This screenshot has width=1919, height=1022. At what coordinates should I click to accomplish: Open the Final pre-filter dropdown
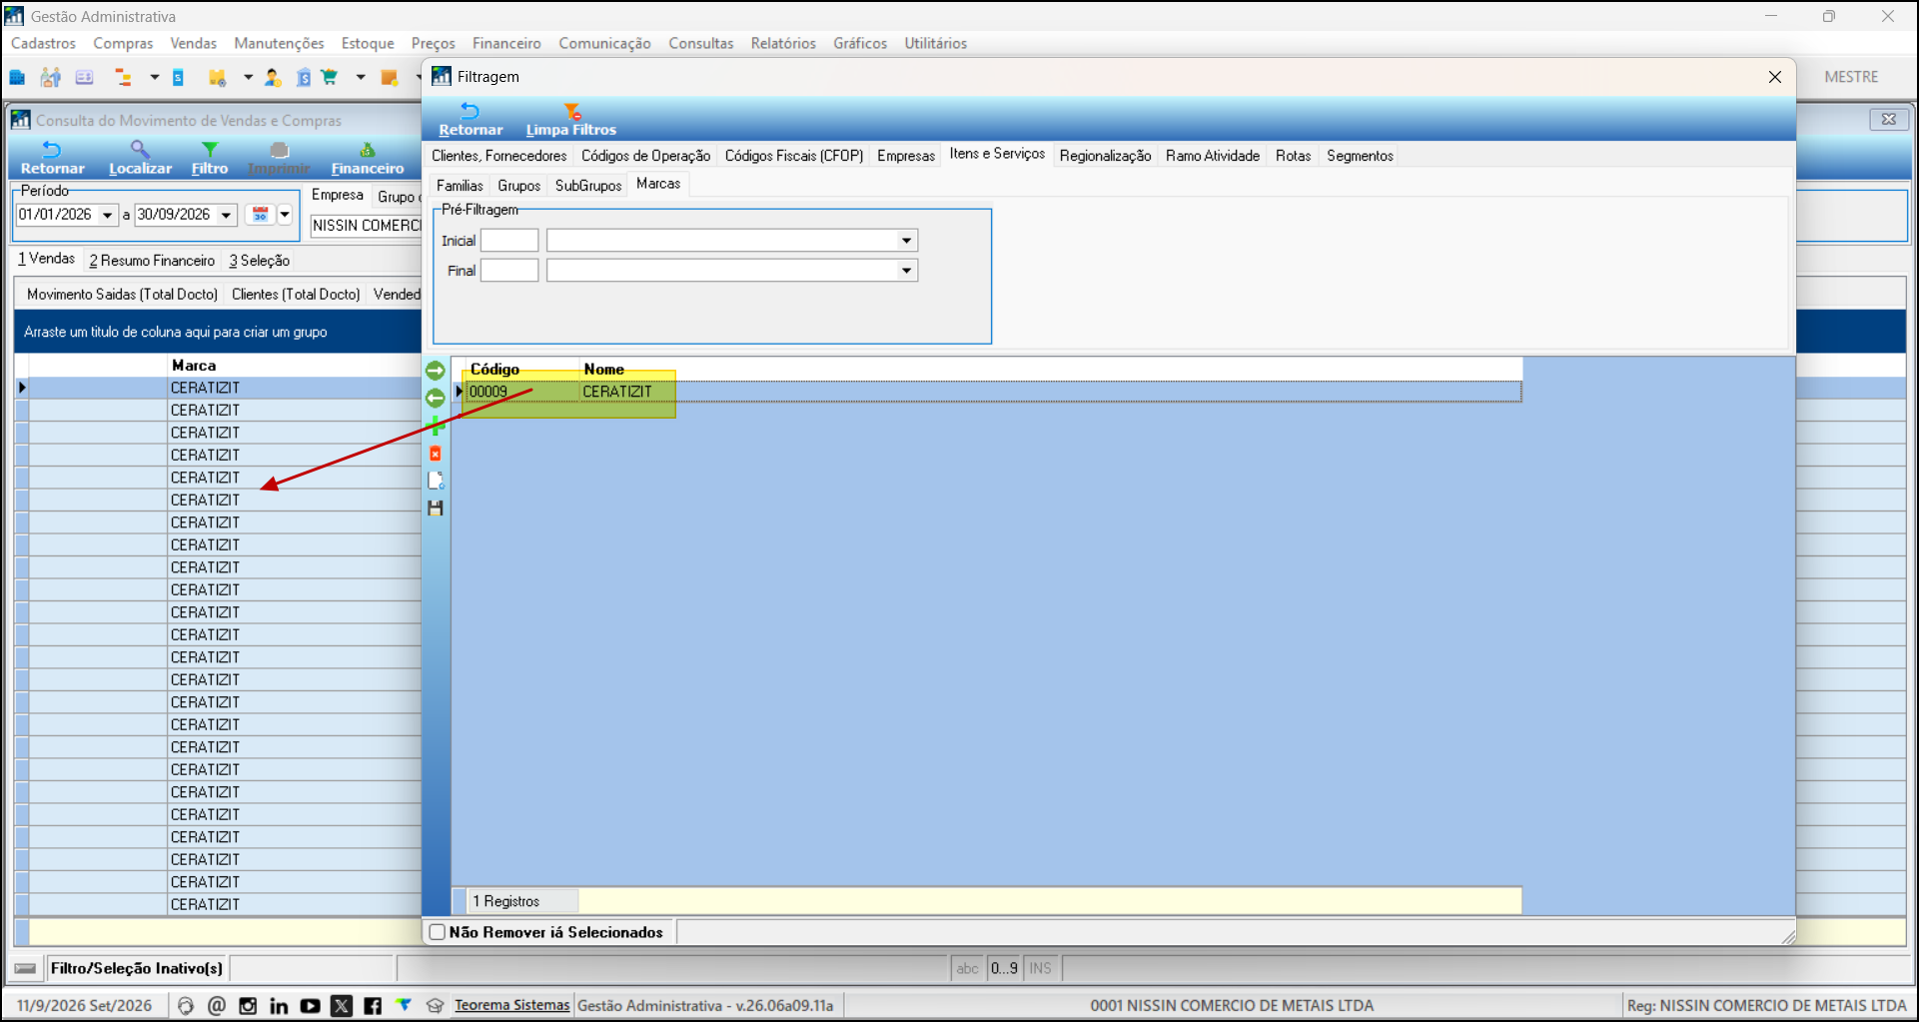point(906,271)
